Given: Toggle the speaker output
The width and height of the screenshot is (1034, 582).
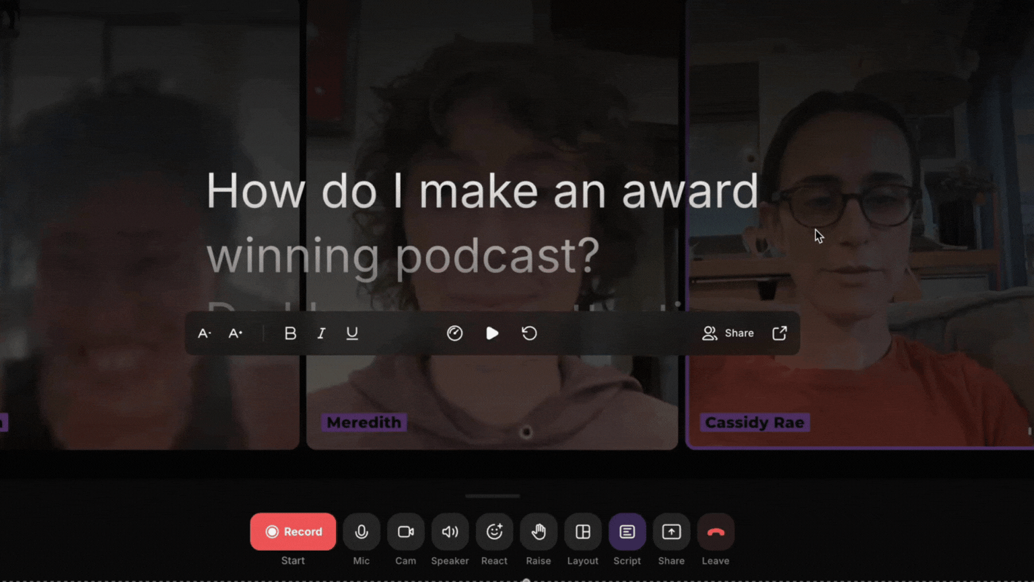Looking at the screenshot, I should pos(450,531).
